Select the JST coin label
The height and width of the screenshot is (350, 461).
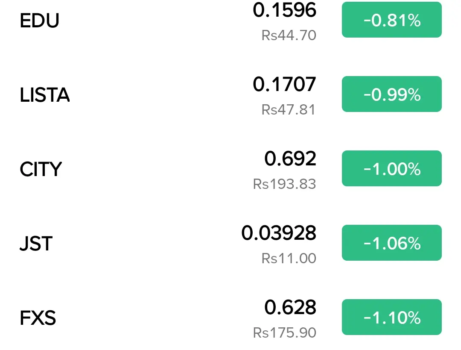(x=36, y=244)
